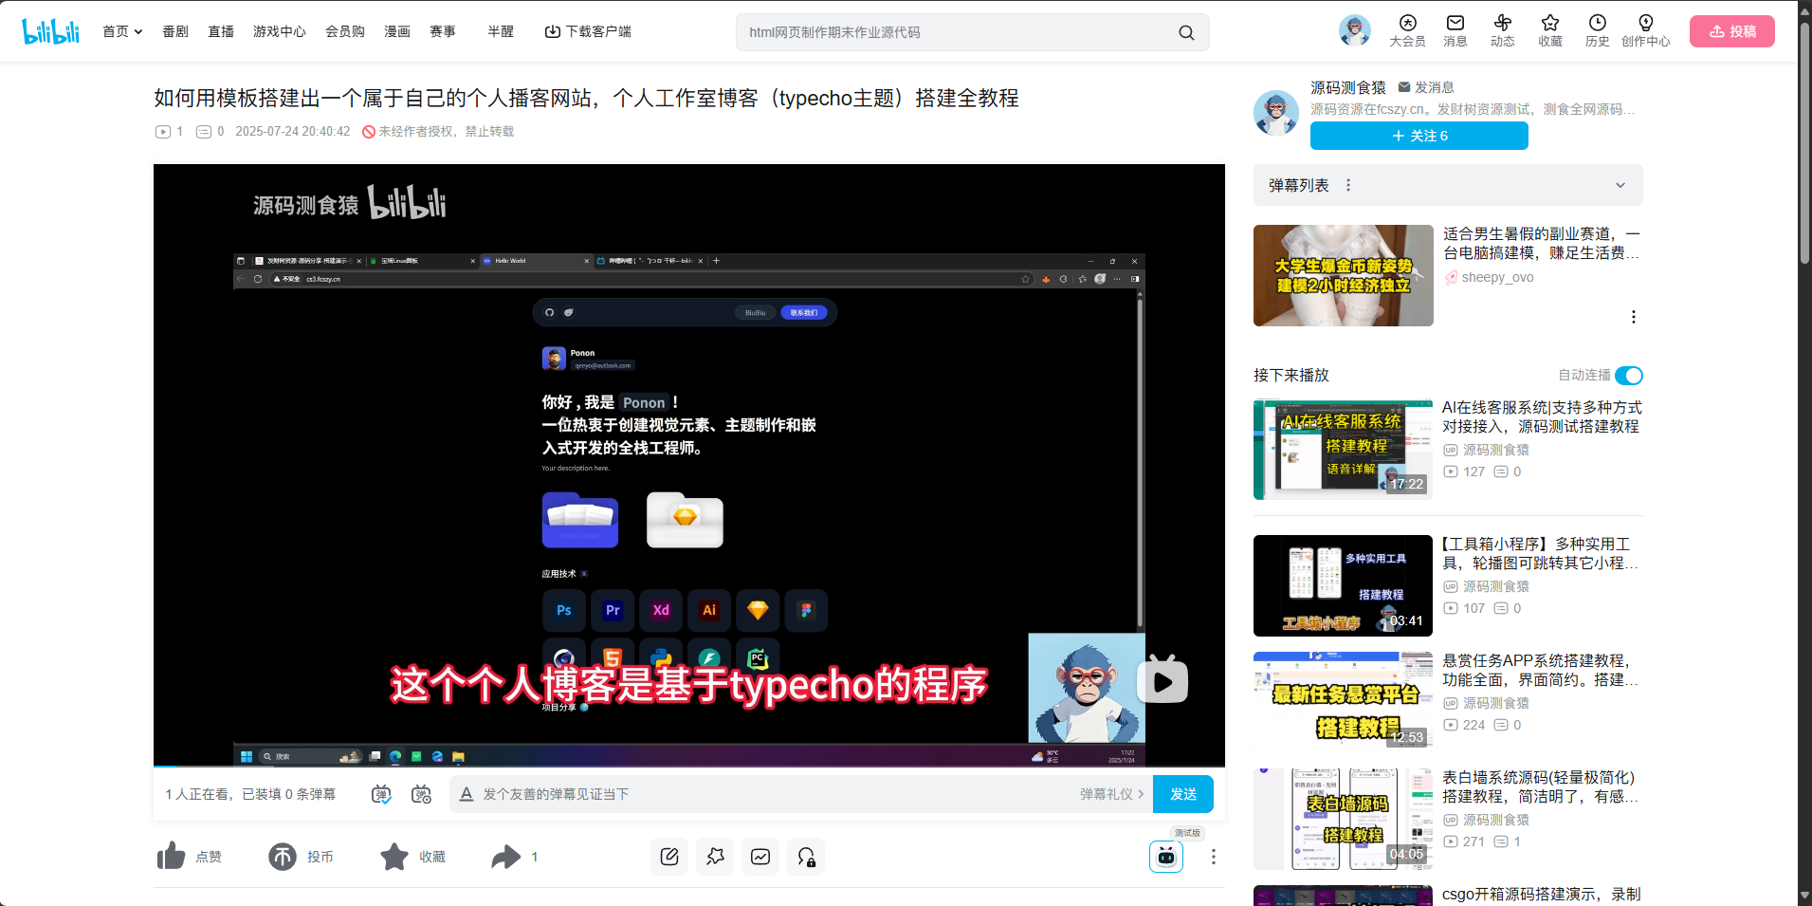Image resolution: width=1812 pixels, height=906 pixels.
Task: Click 下载客户端 link
Action: (588, 31)
